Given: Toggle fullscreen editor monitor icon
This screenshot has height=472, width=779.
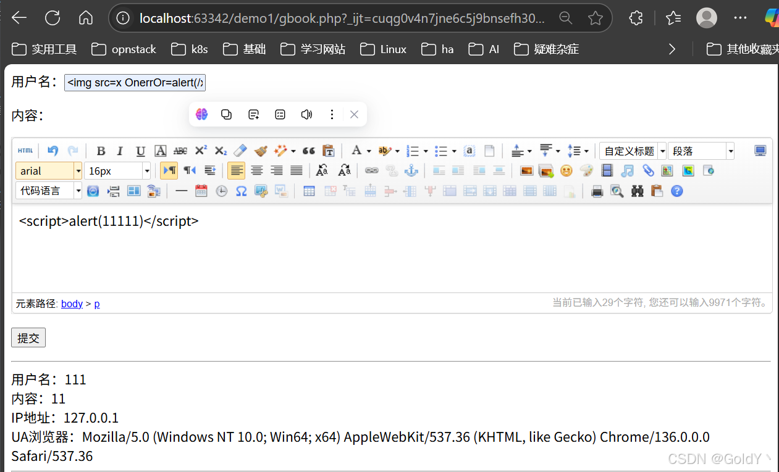Looking at the screenshot, I should coord(760,151).
